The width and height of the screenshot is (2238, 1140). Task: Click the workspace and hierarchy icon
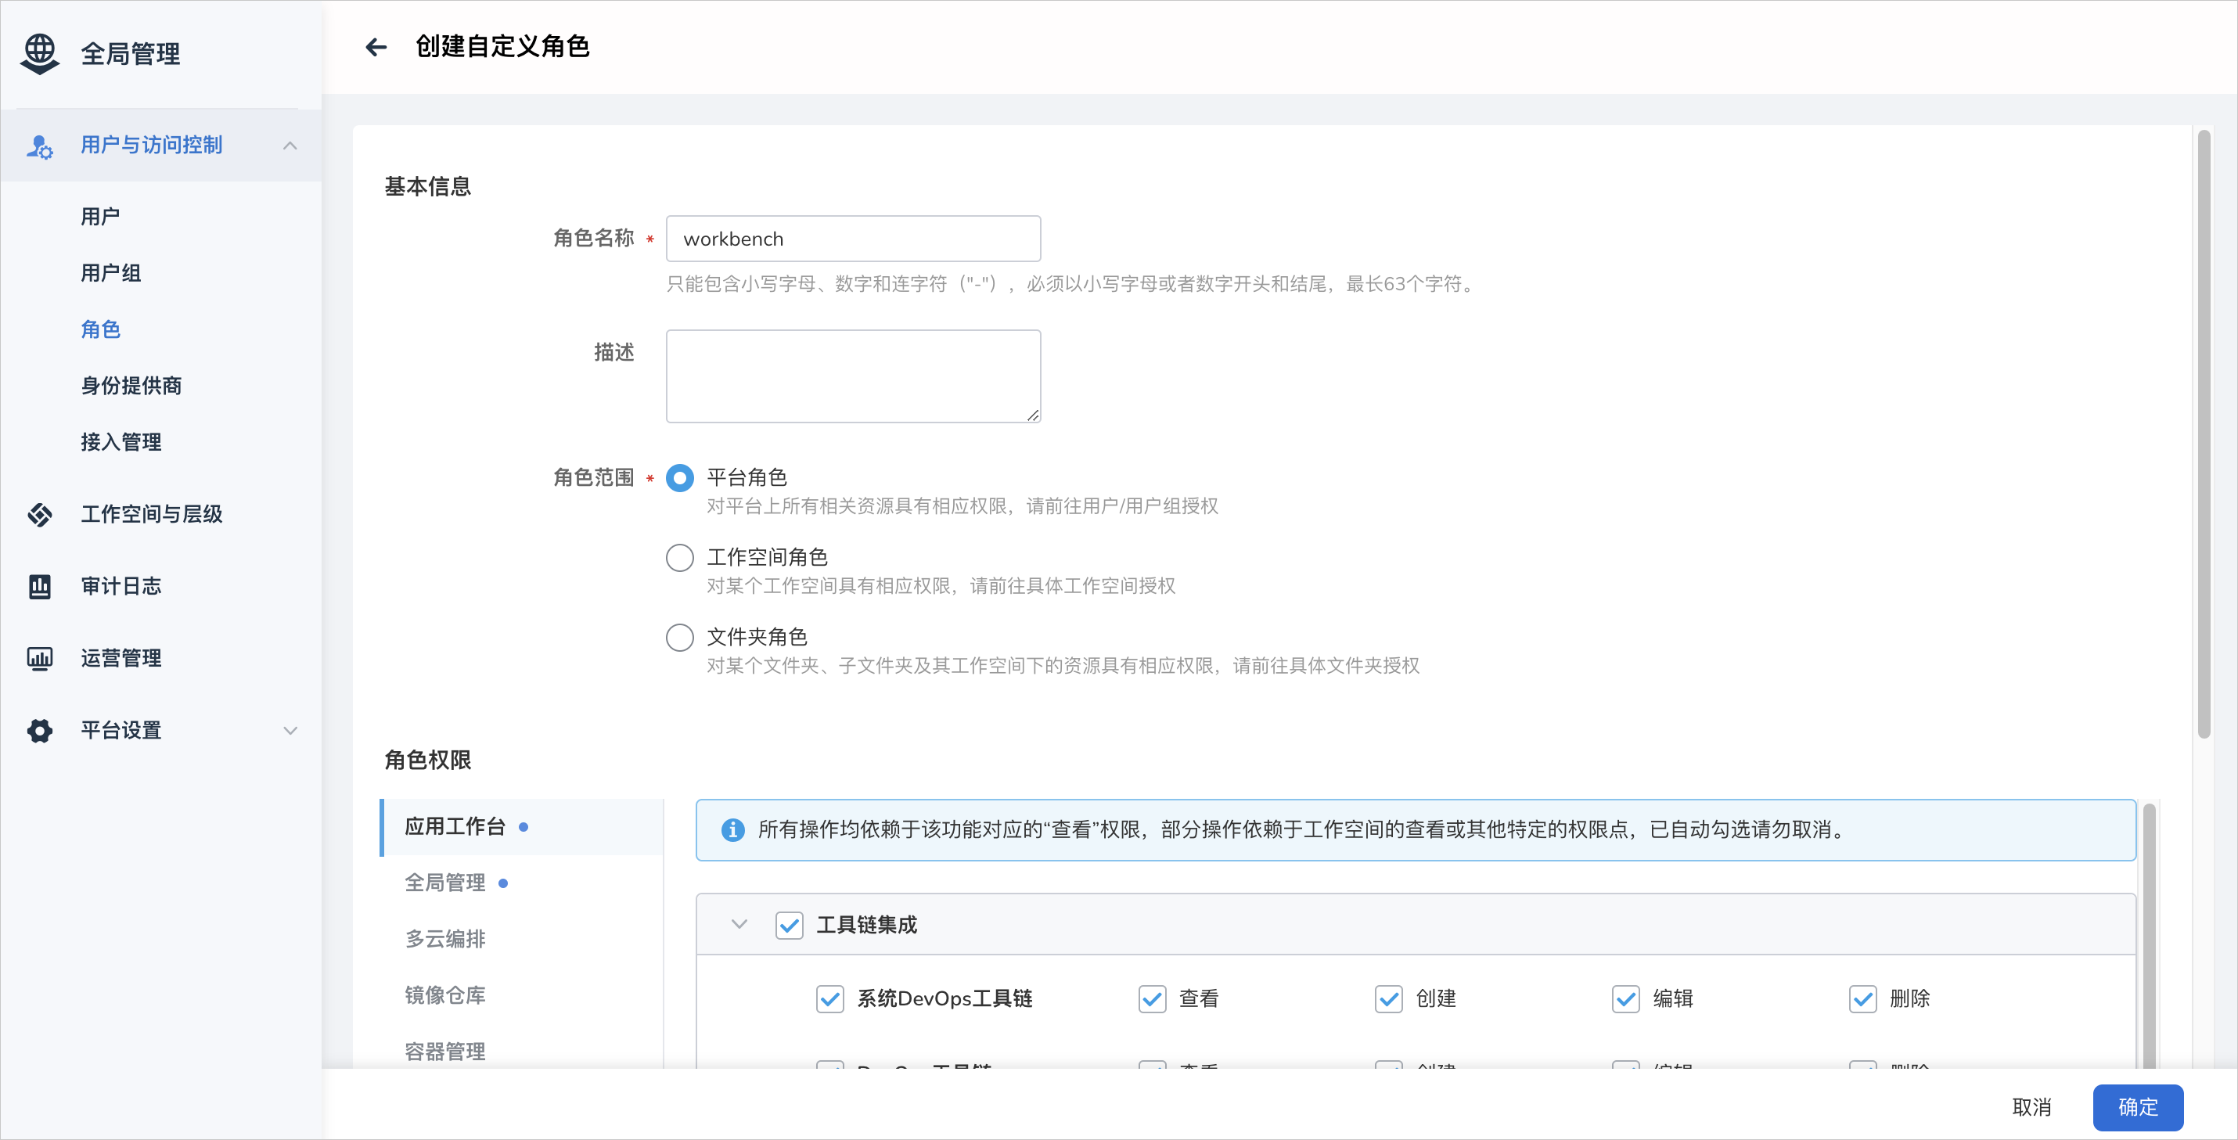click(x=40, y=514)
